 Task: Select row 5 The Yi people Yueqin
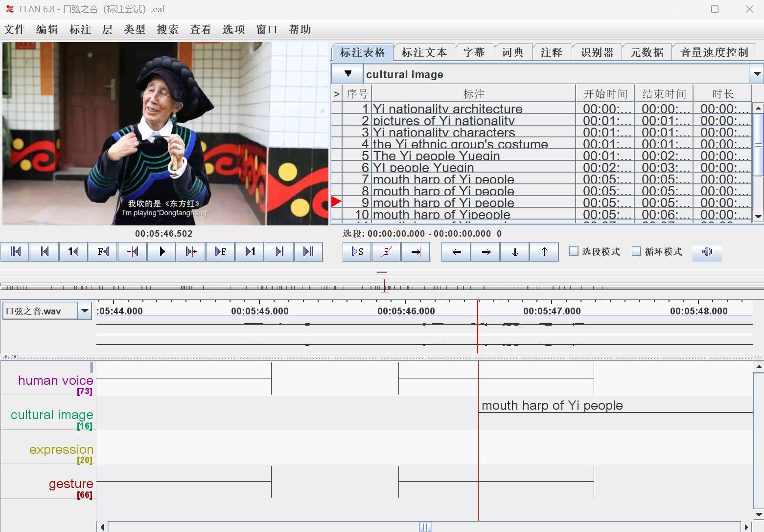coord(436,156)
